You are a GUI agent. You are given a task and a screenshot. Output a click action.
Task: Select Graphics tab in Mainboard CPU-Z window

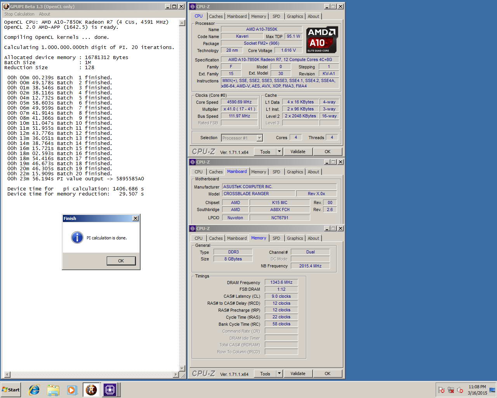pyautogui.click(x=295, y=172)
